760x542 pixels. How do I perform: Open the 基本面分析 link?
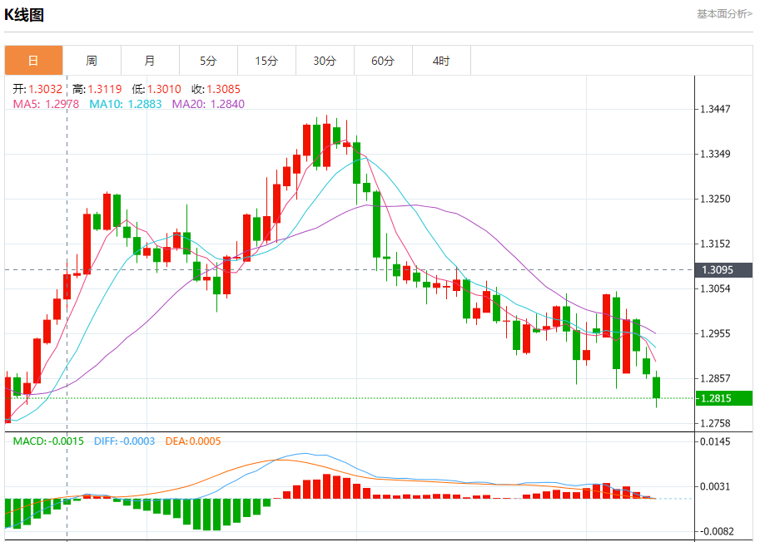click(x=724, y=14)
